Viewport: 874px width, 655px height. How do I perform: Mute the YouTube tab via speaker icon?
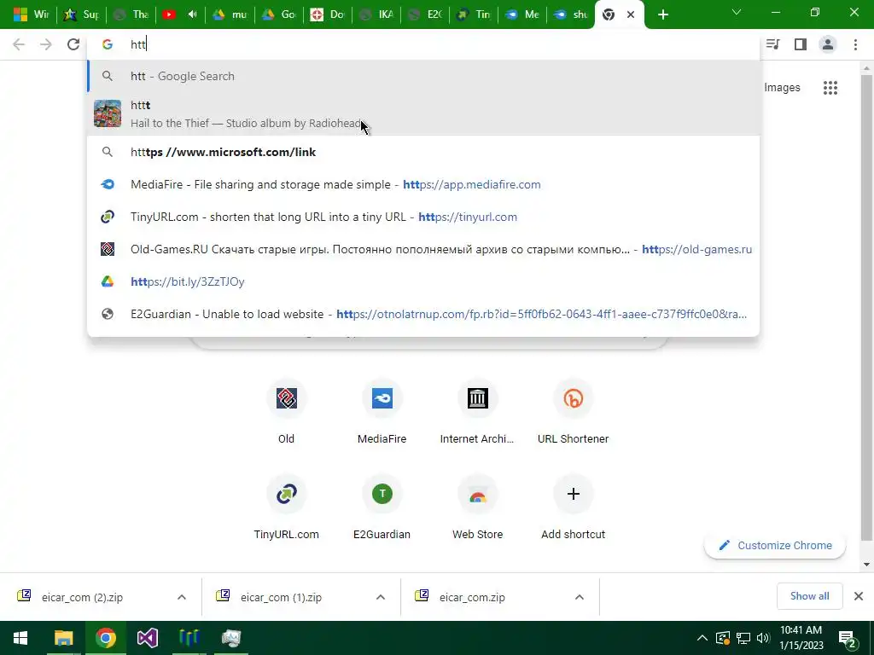[192, 14]
